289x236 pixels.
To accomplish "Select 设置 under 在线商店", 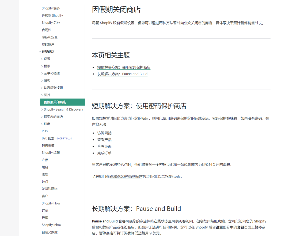I will [x=47, y=59].
